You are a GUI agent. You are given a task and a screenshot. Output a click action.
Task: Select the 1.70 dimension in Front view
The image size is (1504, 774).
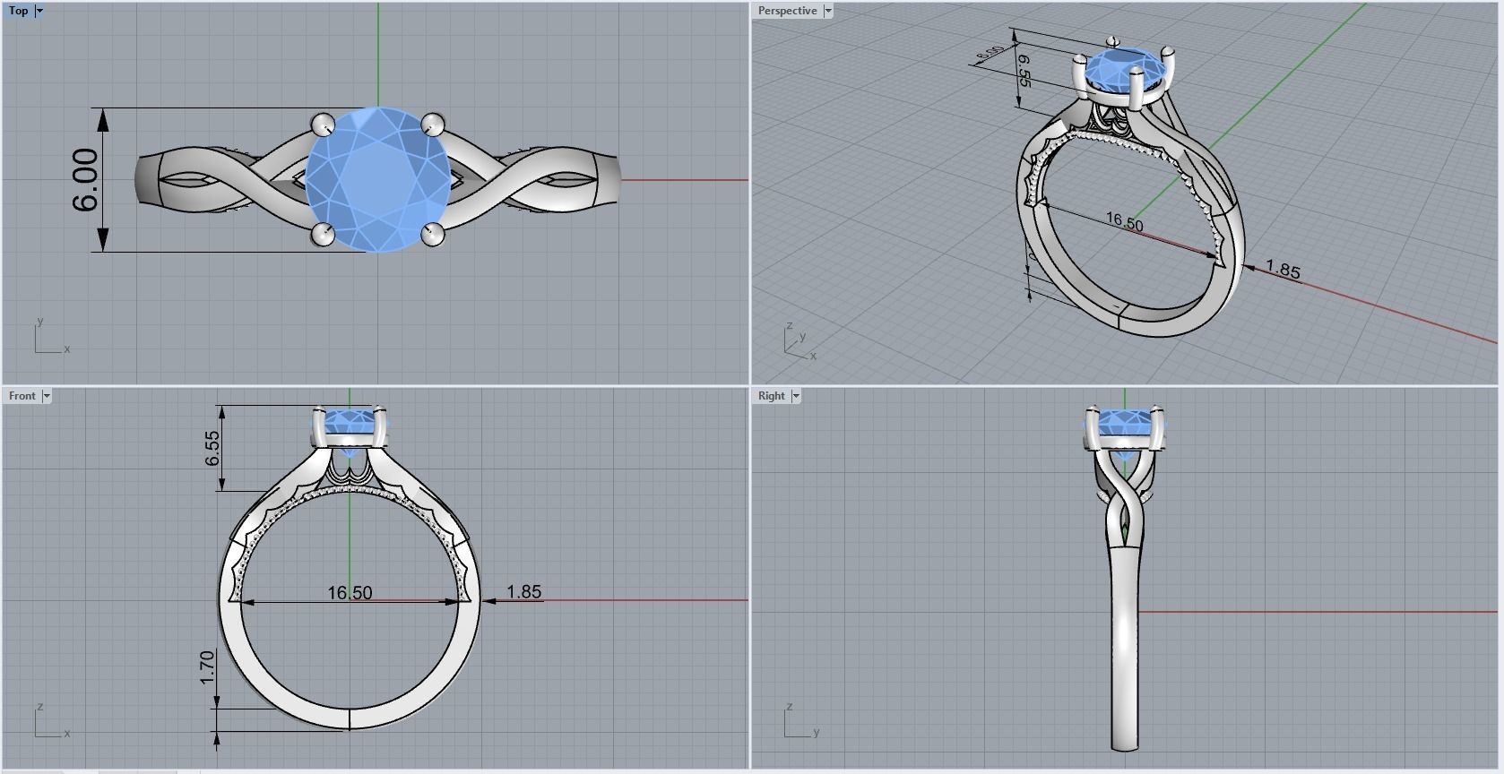207,667
